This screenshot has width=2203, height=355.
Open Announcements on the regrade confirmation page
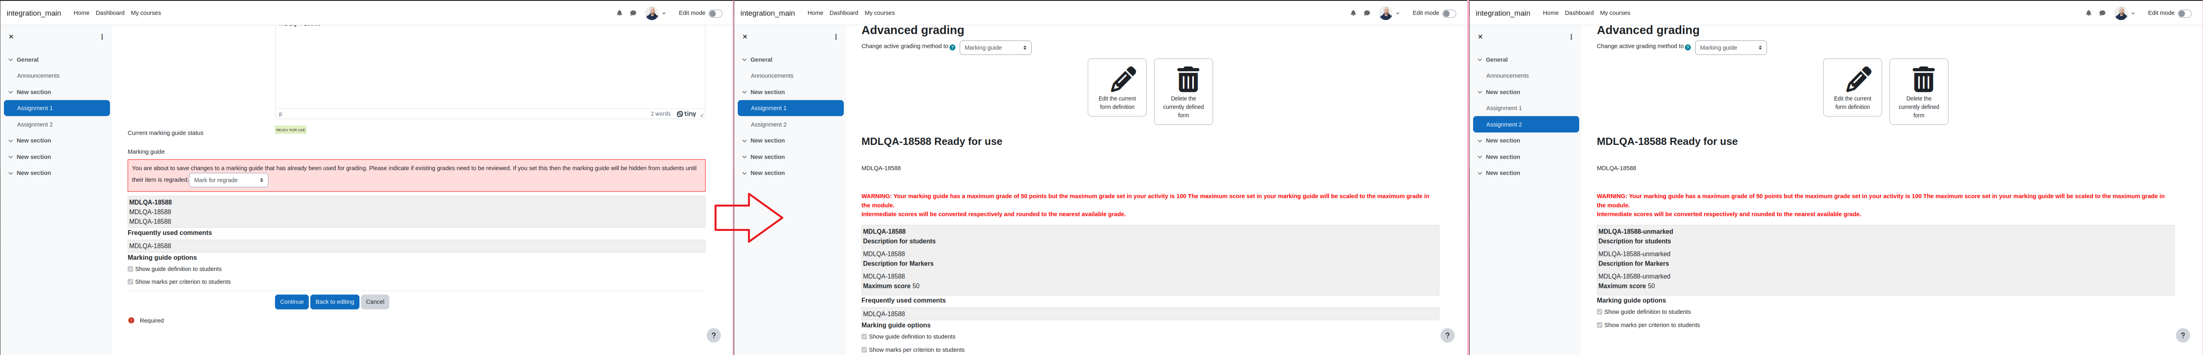click(x=38, y=76)
